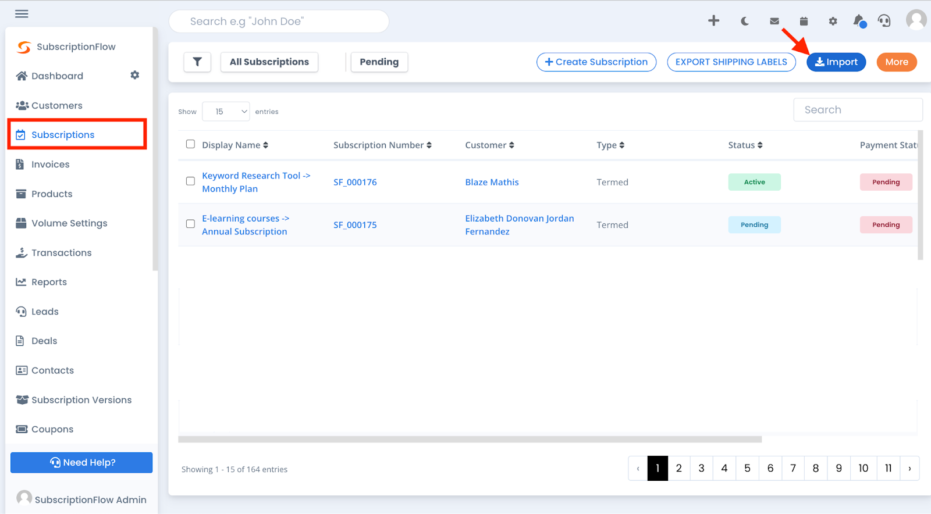This screenshot has height=514, width=931.
Task: Open subscription SF_000176
Action: (x=355, y=182)
